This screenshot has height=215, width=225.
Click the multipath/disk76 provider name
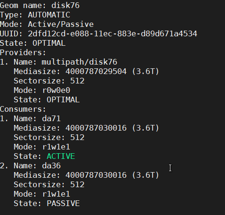click(80, 62)
